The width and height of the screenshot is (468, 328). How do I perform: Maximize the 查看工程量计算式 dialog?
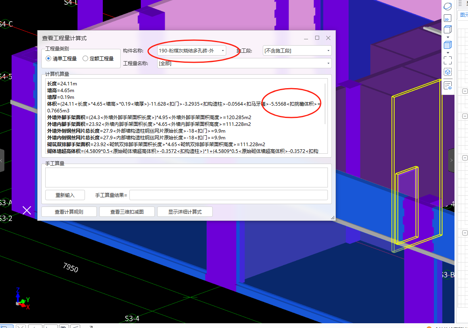[x=317, y=38]
